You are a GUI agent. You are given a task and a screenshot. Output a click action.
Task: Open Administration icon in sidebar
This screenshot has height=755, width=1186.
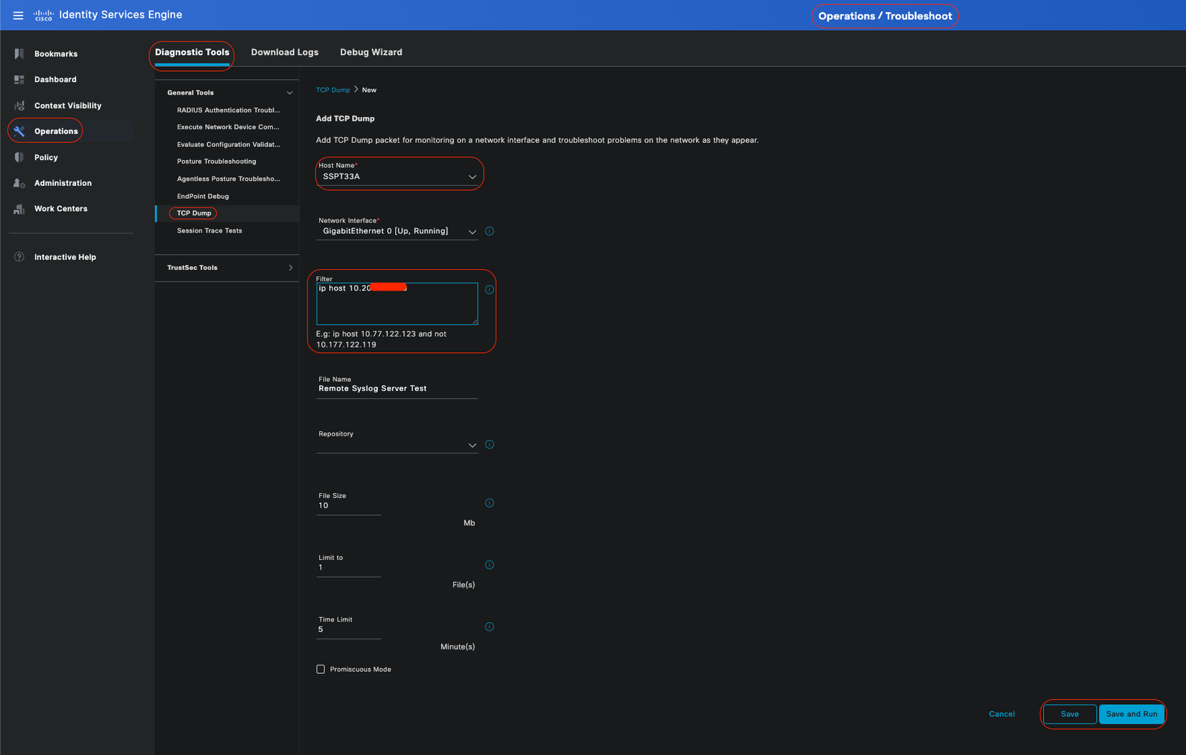19,183
